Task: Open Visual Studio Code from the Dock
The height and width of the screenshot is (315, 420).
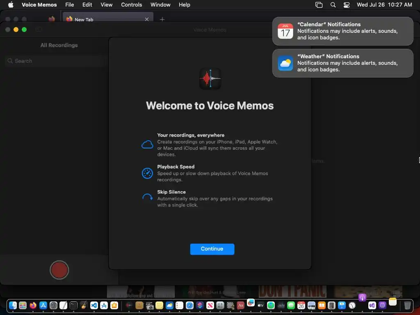Action: coord(94,305)
